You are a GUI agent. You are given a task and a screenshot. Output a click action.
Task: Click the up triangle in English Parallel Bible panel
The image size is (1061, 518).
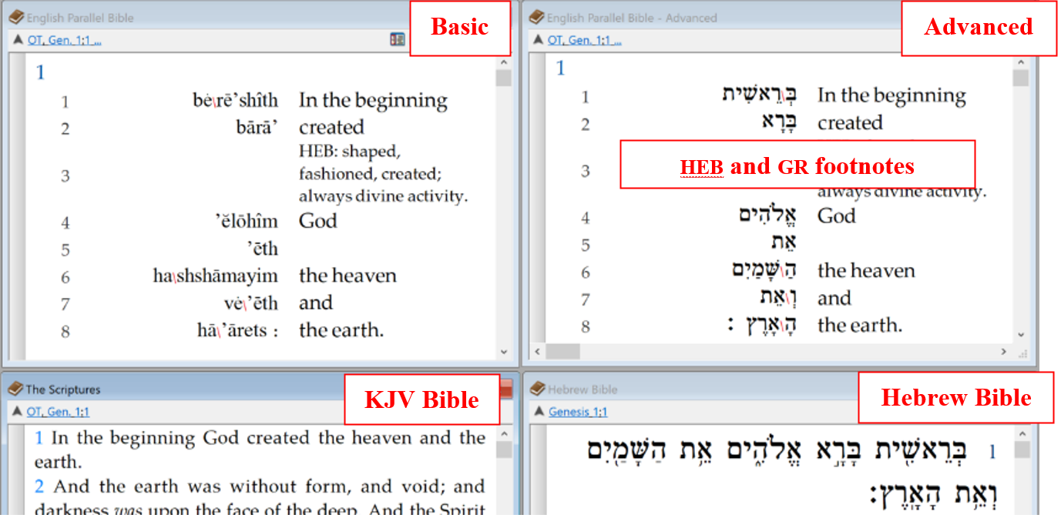(x=18, y=40)
